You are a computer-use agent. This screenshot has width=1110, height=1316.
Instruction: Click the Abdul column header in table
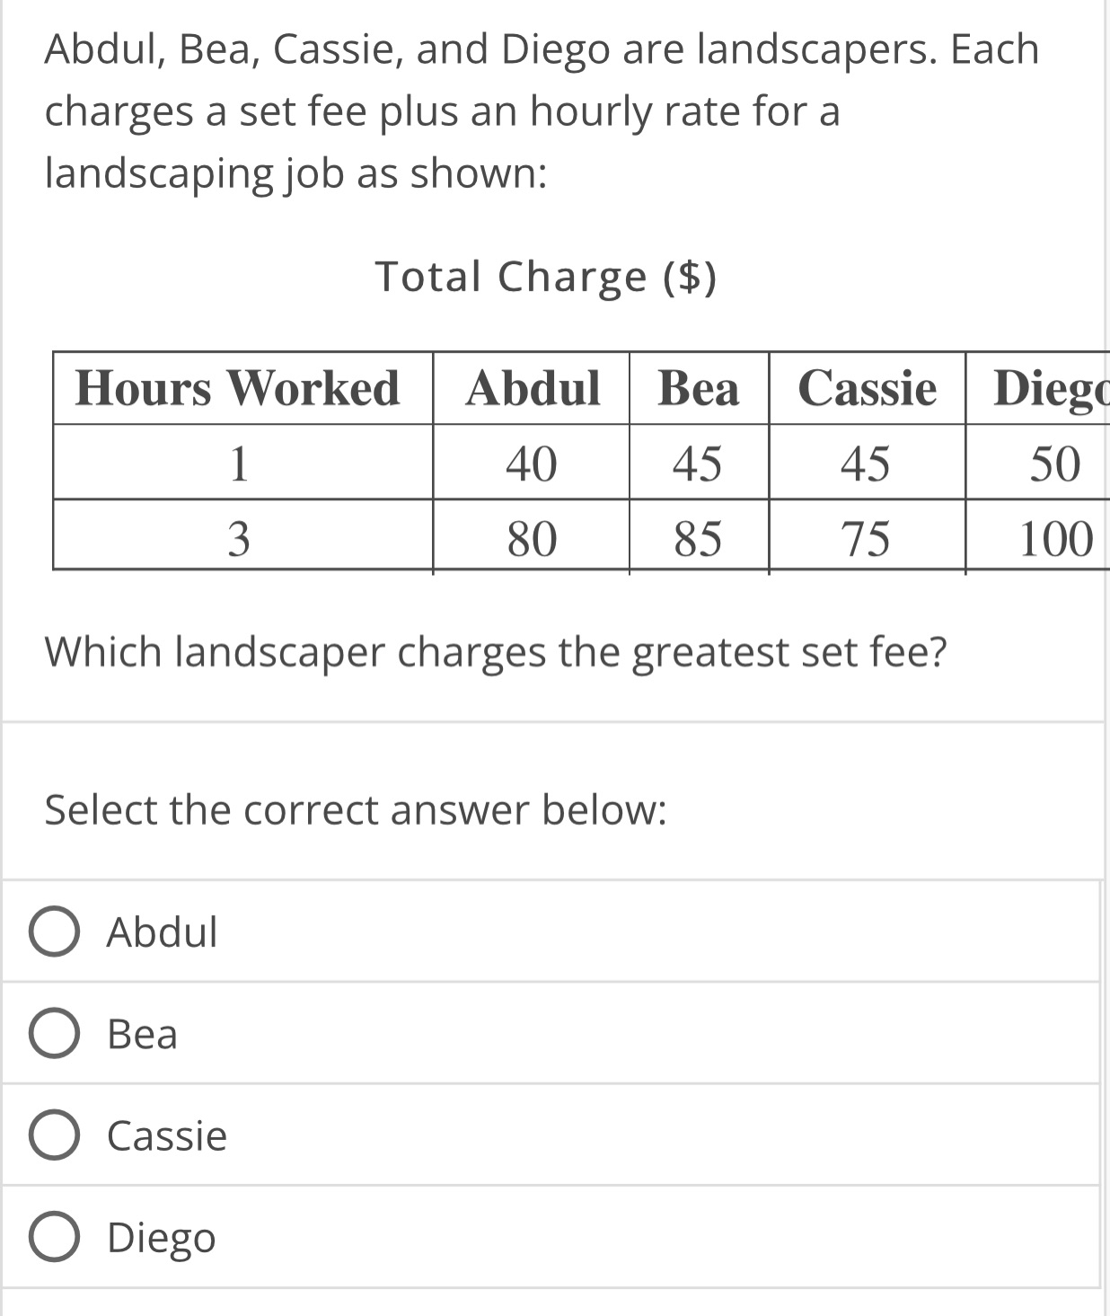pos(533,388)
